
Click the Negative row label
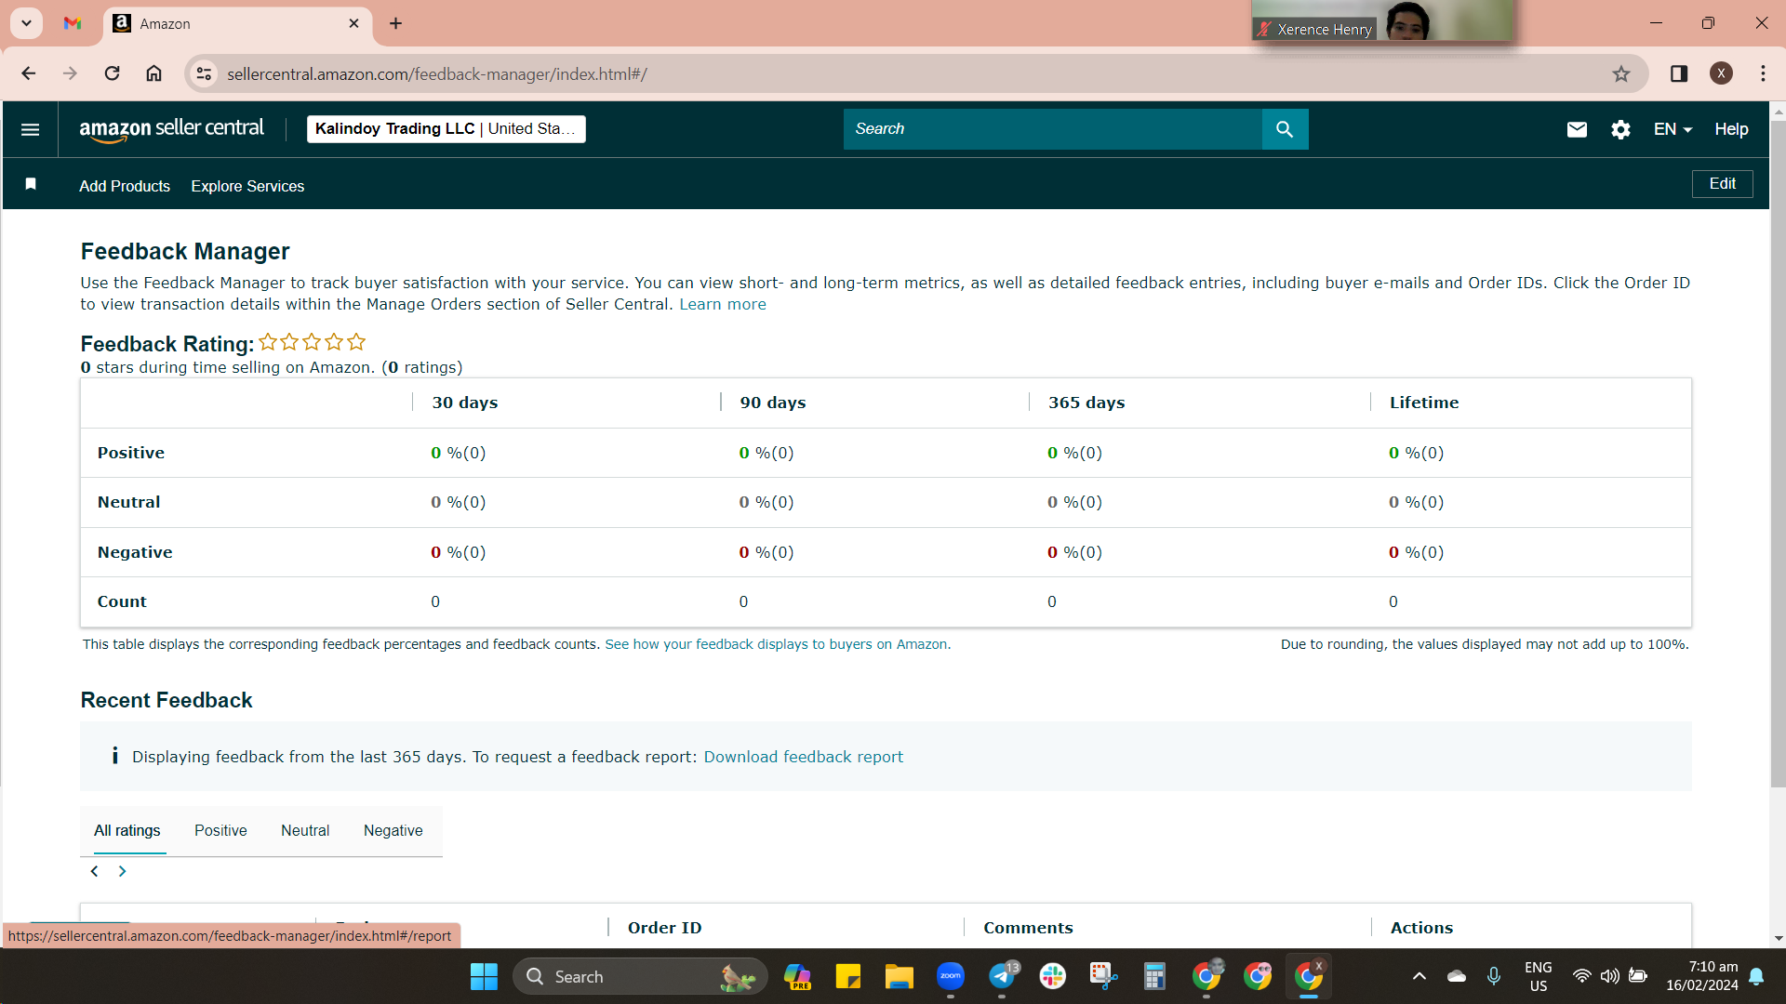(135, 552)
